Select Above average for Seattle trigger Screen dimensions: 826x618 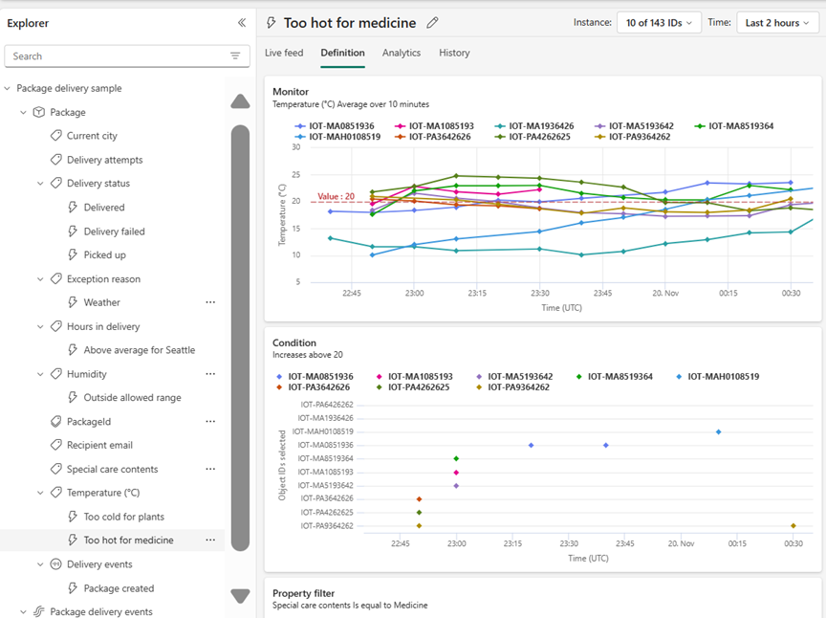coord(139,349)
